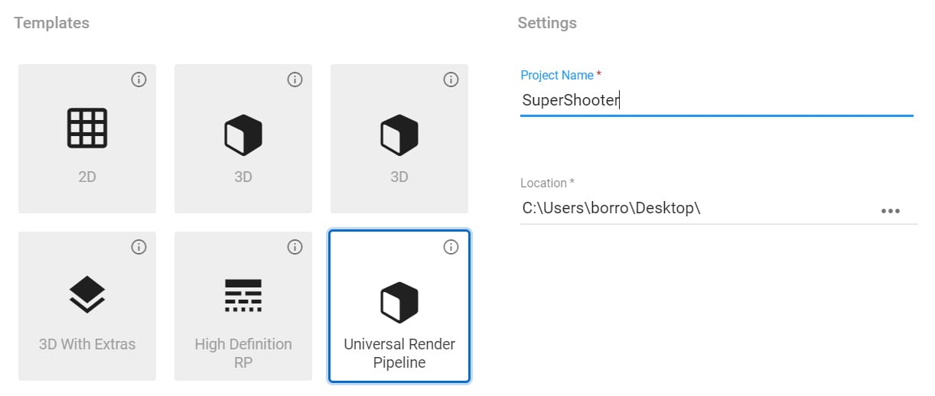Viewport: 935px width, 396px height.
Task: Click the Project Name field containing SuperShooter
Action: [x=715, y=100]
